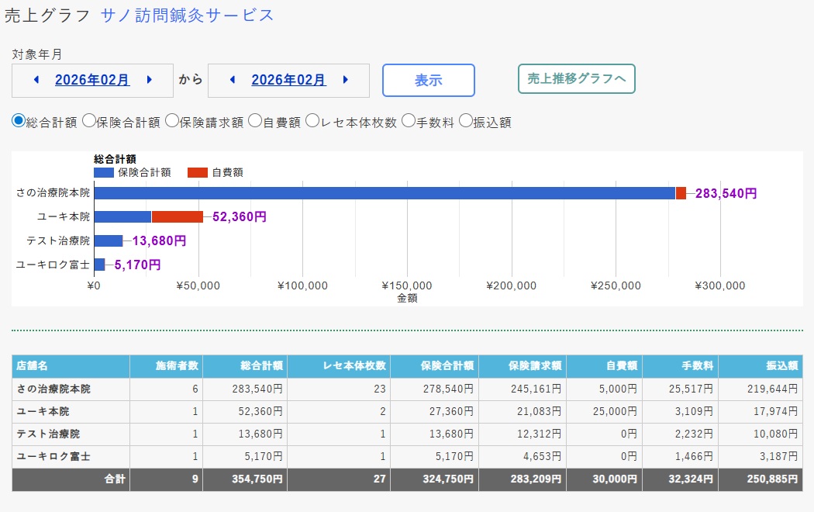
Task: Click the left arrow on the start month selector
Action: click(36, 80)
